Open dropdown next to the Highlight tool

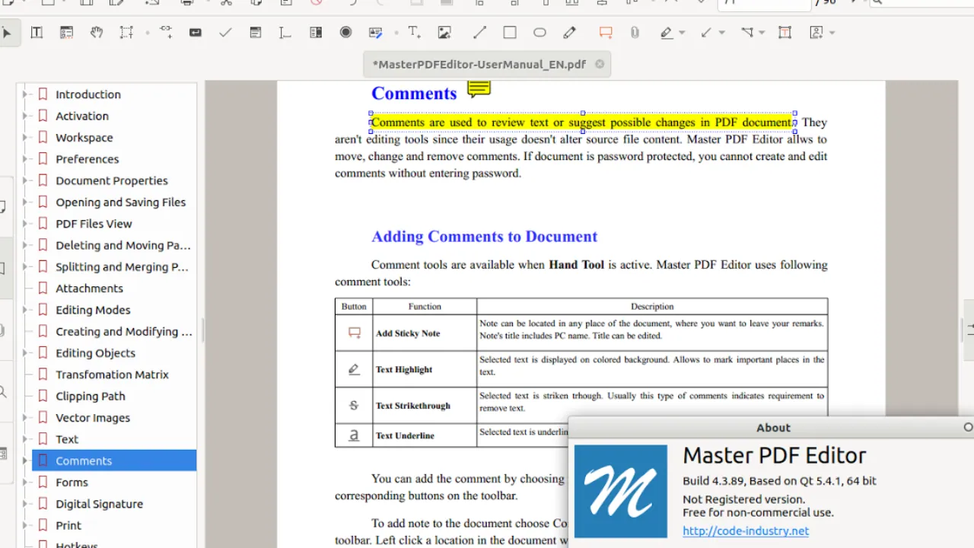coord(682,33)
